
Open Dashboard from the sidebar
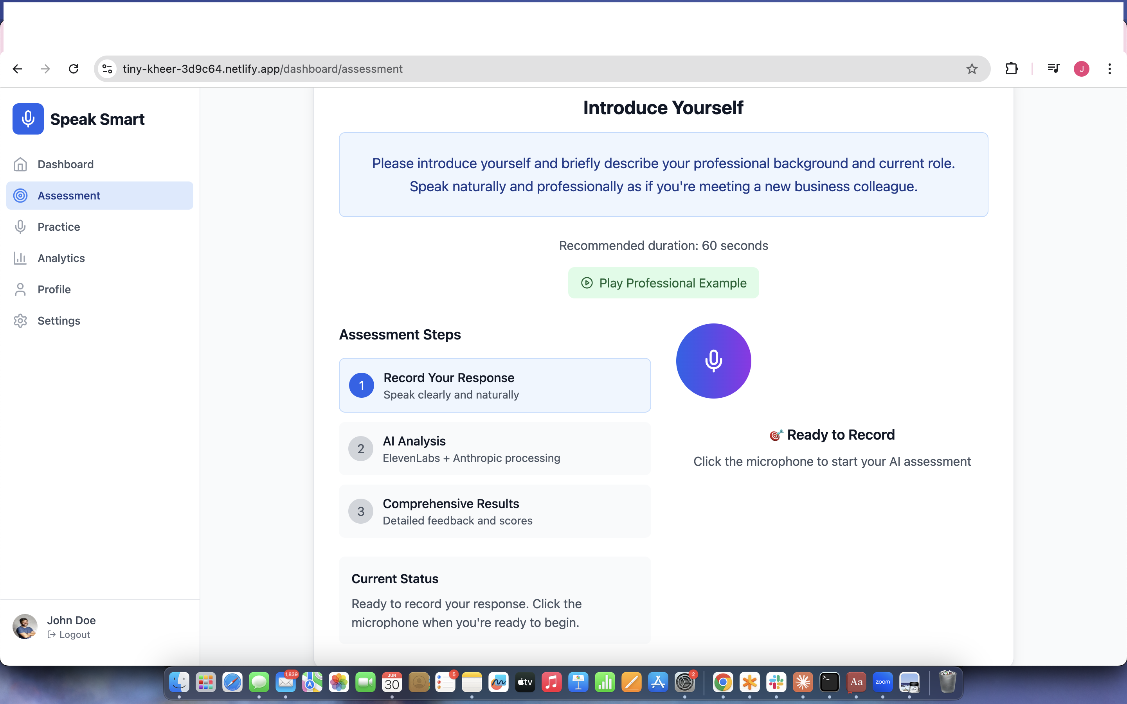pos(65,164)
